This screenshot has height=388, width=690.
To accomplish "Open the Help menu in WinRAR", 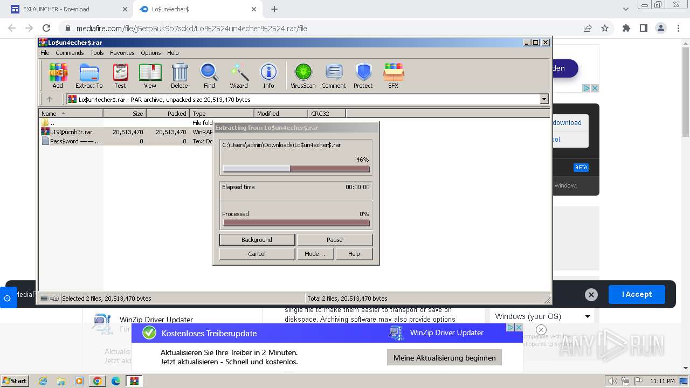I will (x=172, y=53).
